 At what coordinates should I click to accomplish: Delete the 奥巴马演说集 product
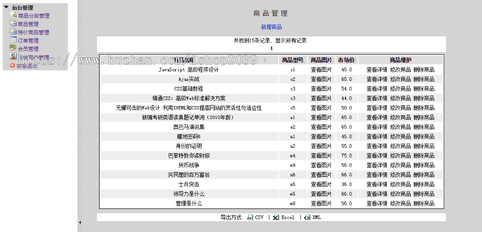click(x=424, y=127)
